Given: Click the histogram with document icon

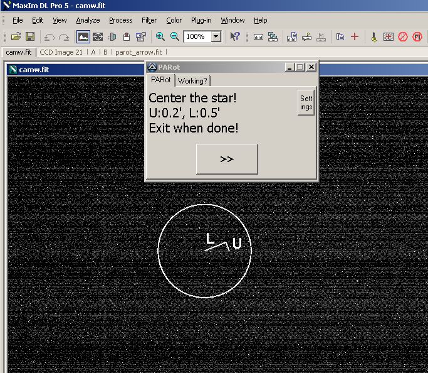Looking at the screenshot, I should [x=292, y=36].
